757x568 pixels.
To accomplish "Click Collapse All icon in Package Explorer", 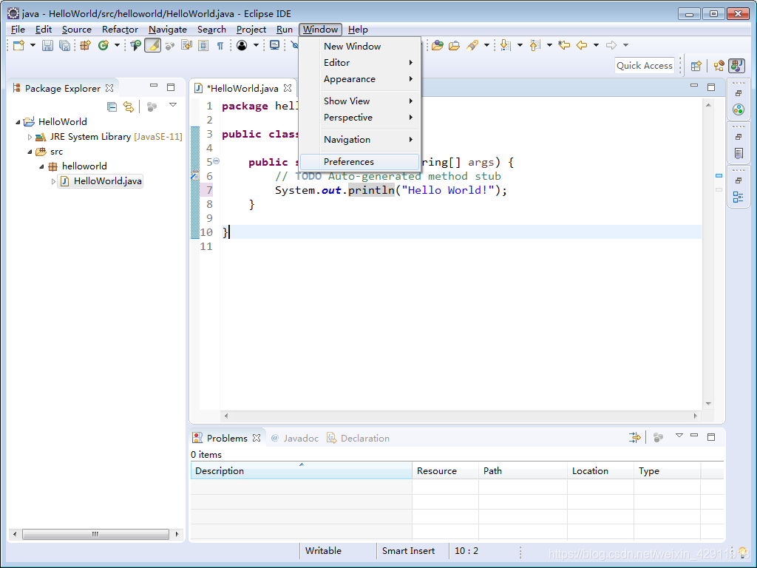I will (x=112, y=106).
